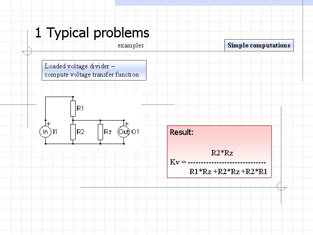
Task: Click the "In" voltage source circle
Action: click(46, 132)
